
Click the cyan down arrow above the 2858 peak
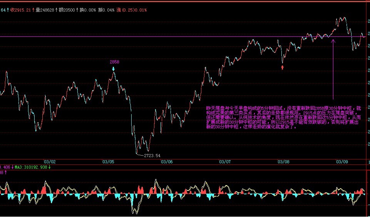114,69
